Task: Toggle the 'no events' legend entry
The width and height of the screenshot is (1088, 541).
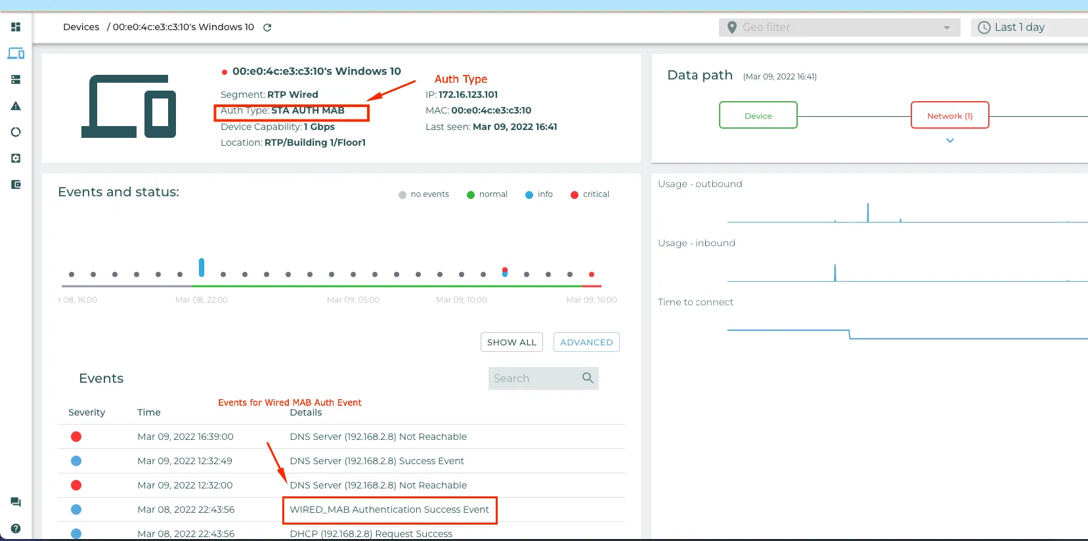Action: click(424, 194)
